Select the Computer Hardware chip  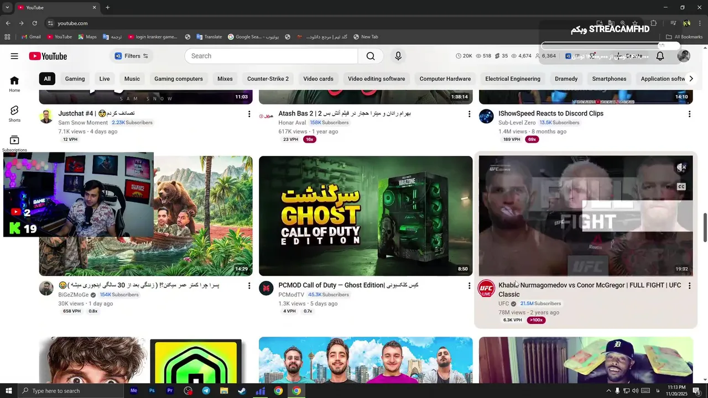pyautogui.click(x=445, y=78)
